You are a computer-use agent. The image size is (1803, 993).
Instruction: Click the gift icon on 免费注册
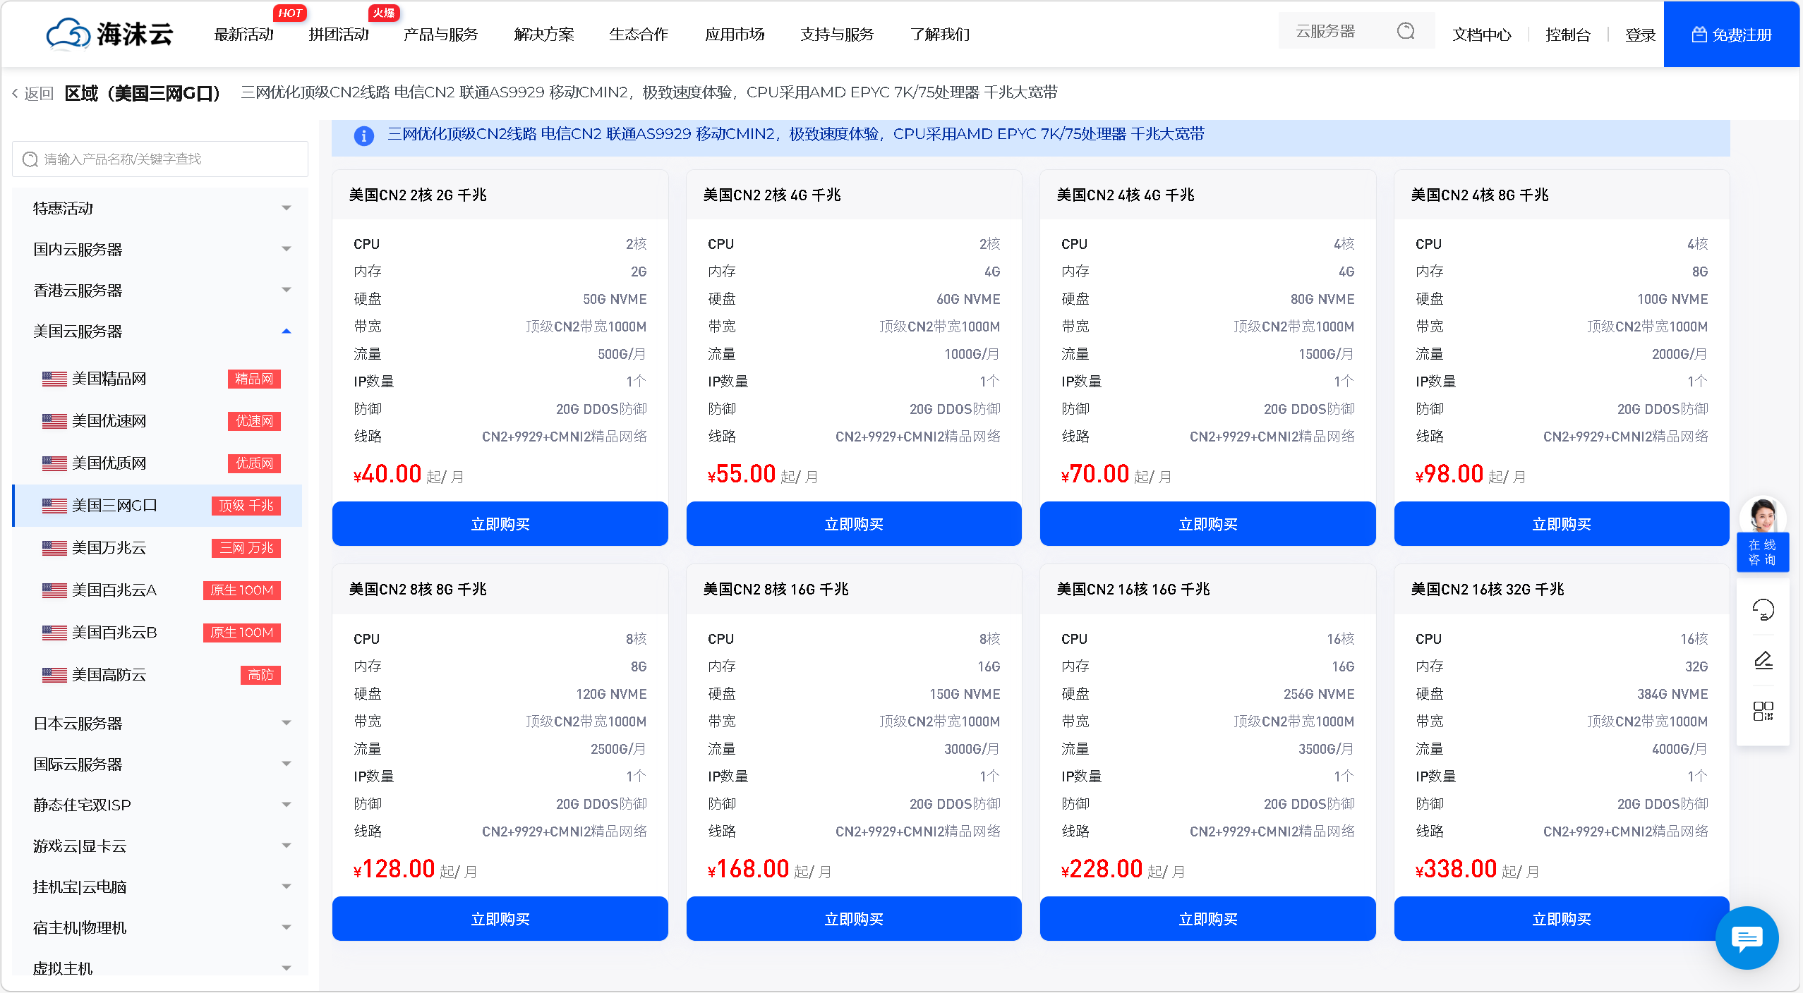click(x=1699, y=35)
